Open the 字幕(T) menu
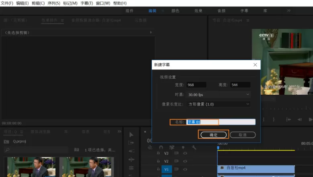The image size is (313, 177). [x=87, y=3]
